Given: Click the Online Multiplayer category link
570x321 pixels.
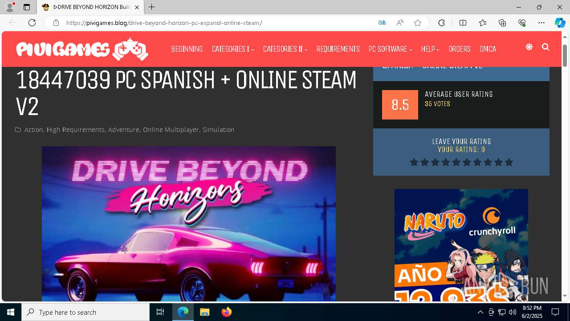Looking at the screenshot, I should 171,130.
